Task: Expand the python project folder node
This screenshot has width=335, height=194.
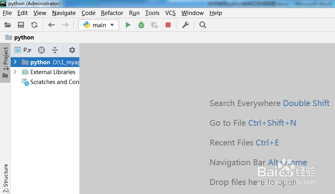Action: click(15, 62)
